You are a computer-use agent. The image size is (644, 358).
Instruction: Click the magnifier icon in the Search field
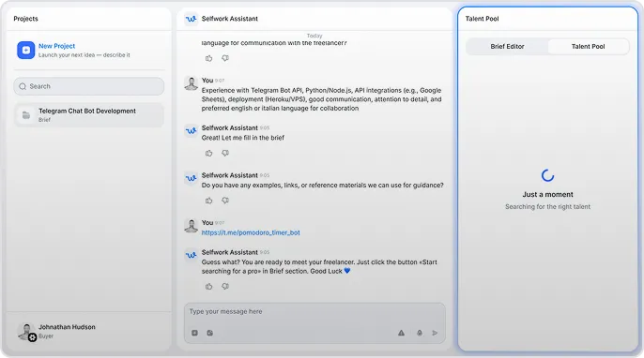tap(23, 86)
